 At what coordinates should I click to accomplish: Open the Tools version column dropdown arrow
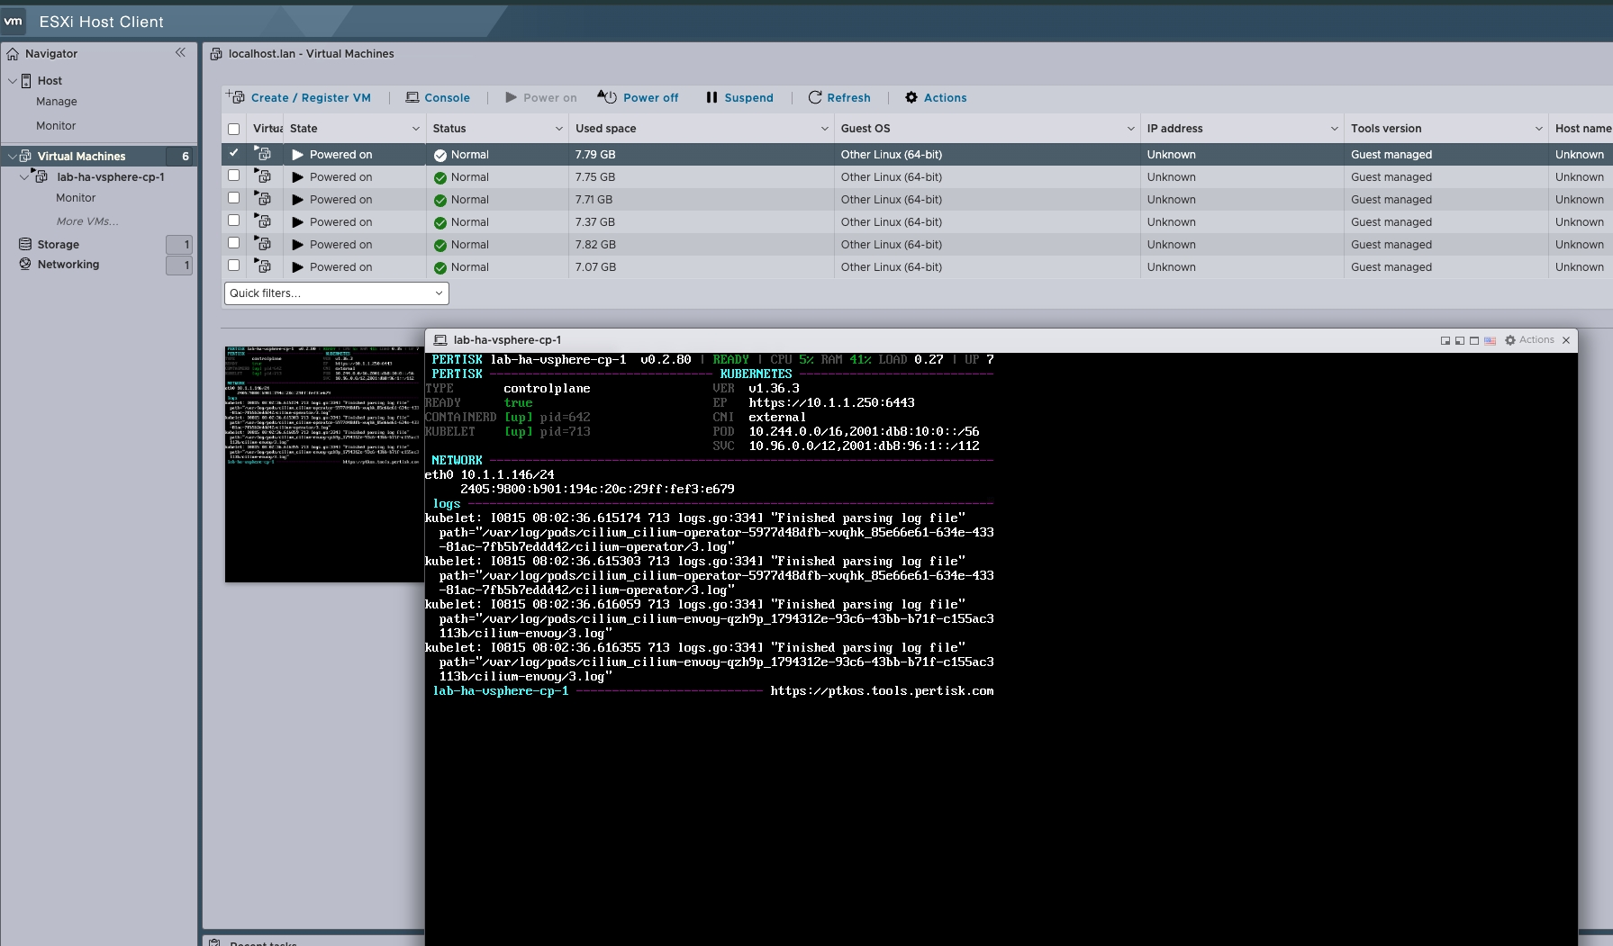pyautogui.click(x=1539, y=129)
